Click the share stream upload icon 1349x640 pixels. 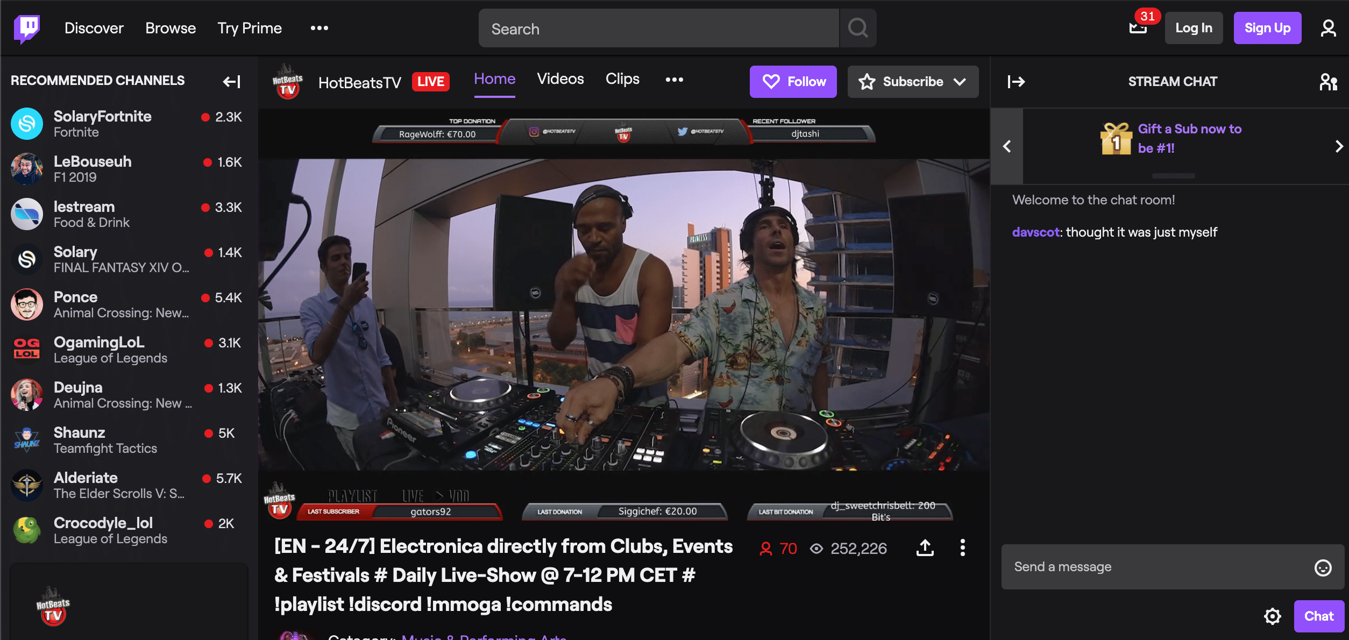pyautogui.click(x=925, y=548)
